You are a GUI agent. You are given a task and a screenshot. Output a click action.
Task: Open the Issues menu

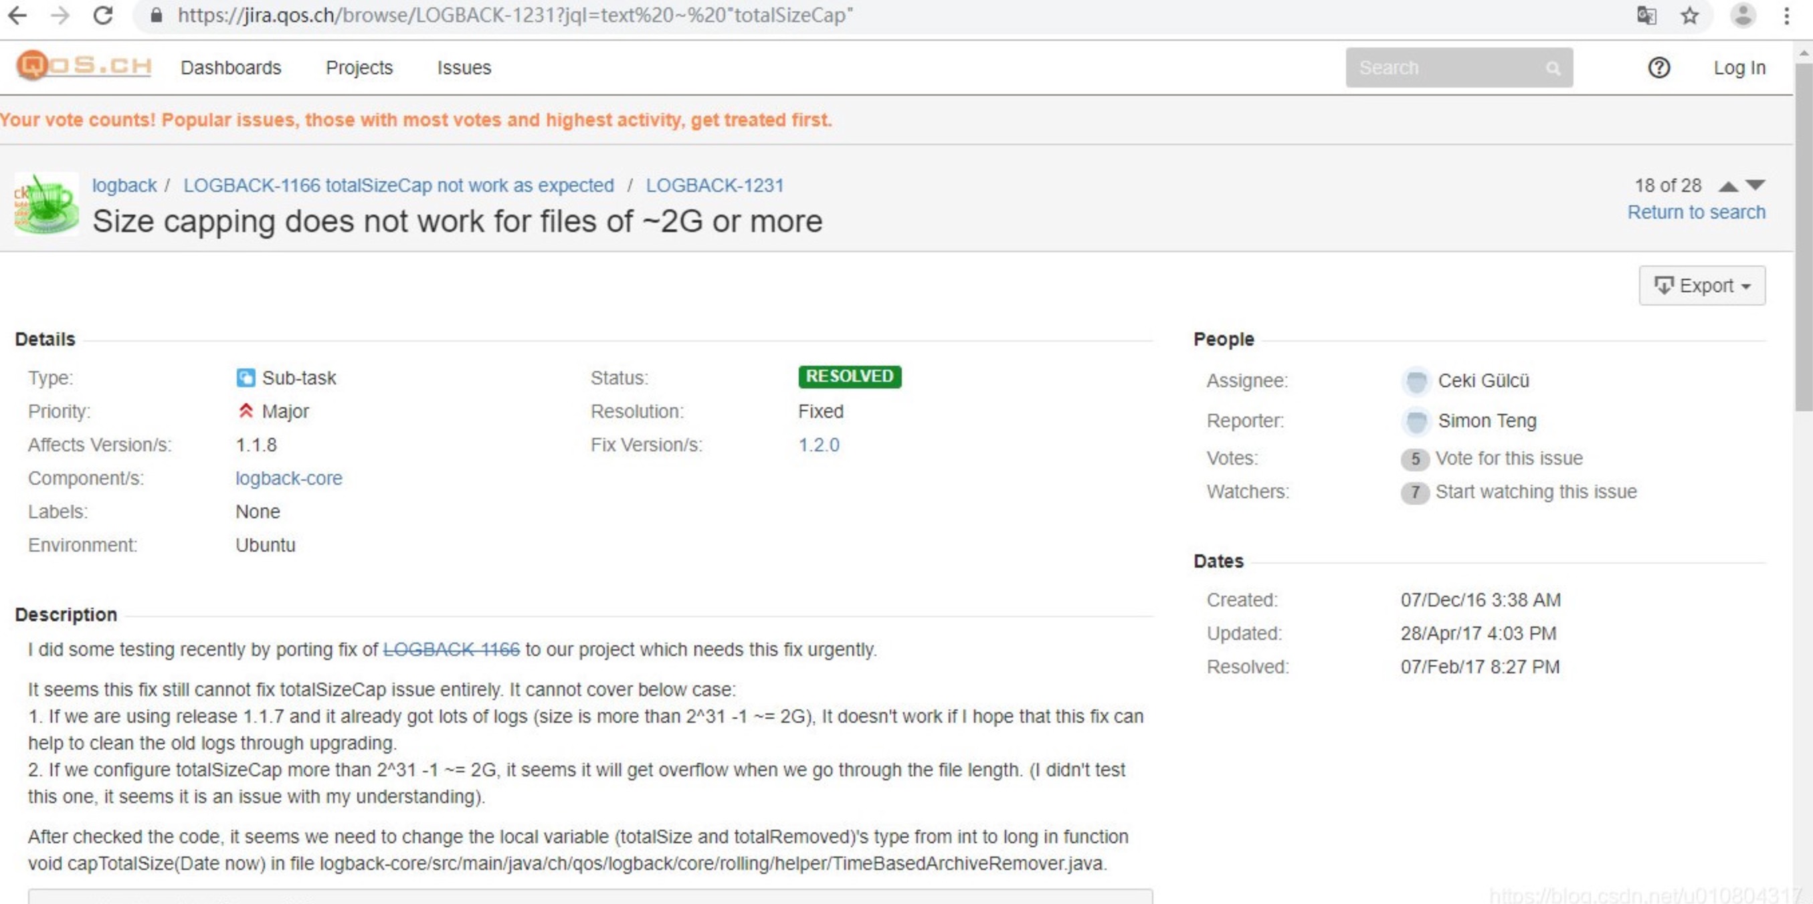click(464, 68)
